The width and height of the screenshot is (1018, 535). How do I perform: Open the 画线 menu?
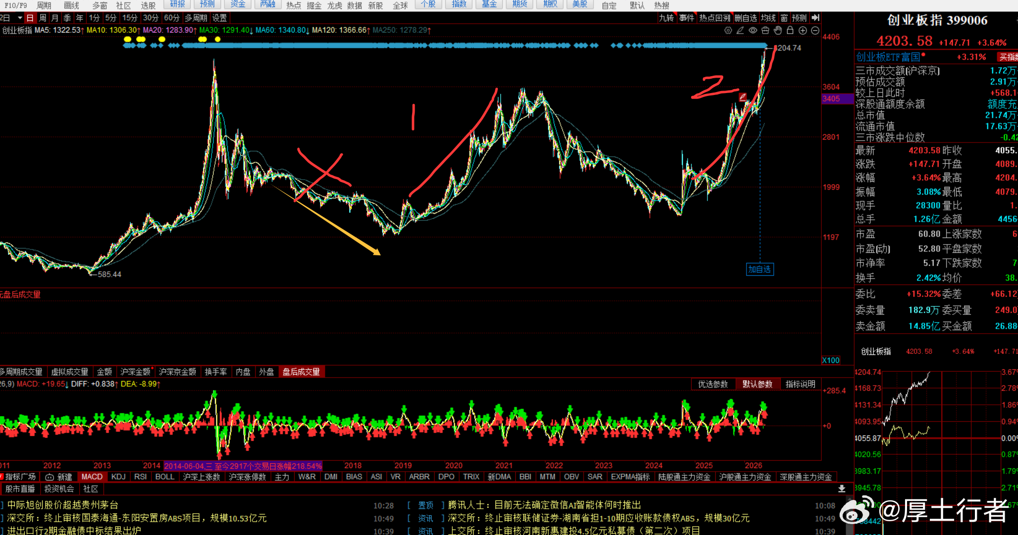(72, 5)
